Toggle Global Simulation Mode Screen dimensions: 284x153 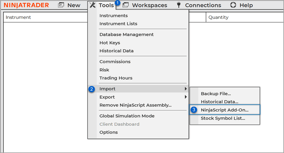[127, 116]
